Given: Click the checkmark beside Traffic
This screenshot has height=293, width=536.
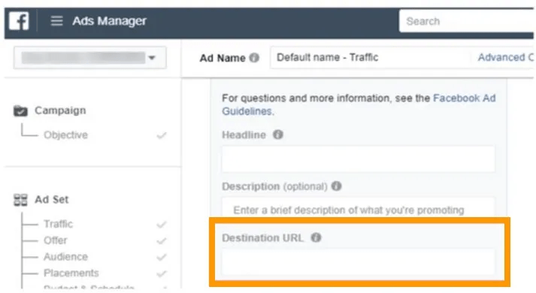Looking at the screenshot, I should [162, 225].
